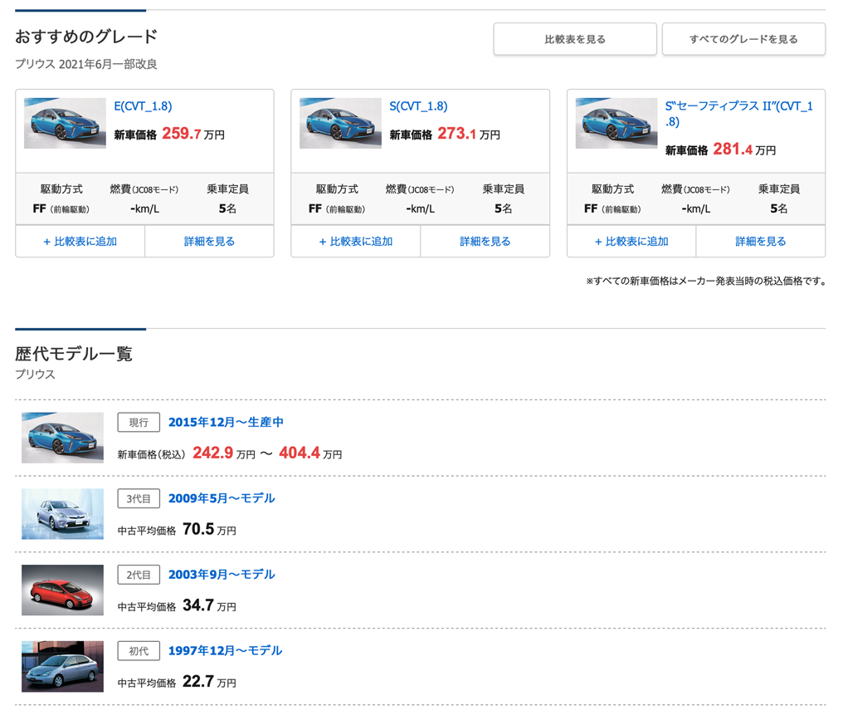Click the 273.1 万円 price text
843x720 pixels.
point(468,134)
